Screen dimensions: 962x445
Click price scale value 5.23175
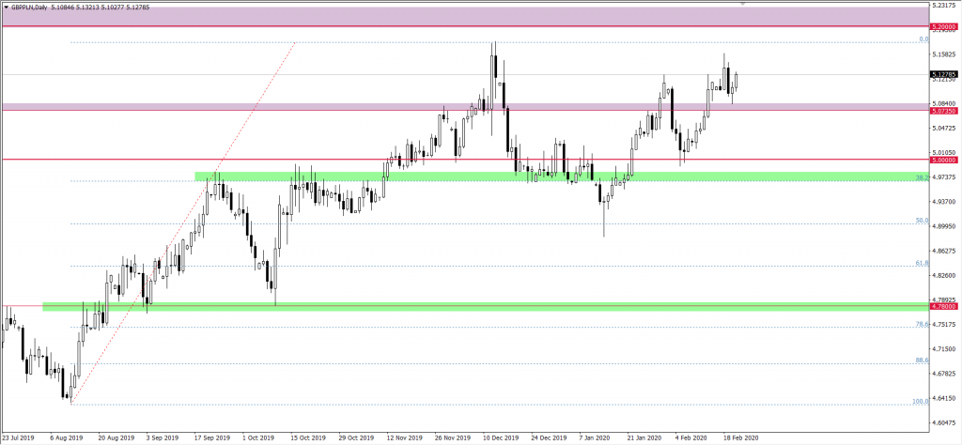click(944, 5)
